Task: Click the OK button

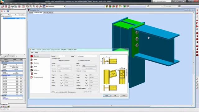Action: point(115,96)
